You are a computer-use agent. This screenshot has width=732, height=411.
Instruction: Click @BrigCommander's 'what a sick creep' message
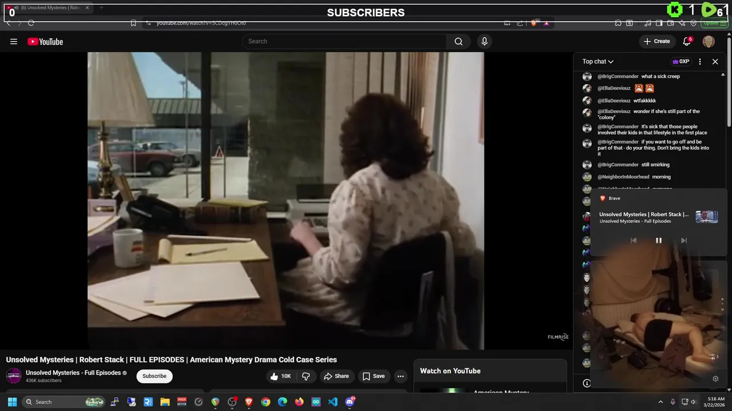(x=661, y=76)
